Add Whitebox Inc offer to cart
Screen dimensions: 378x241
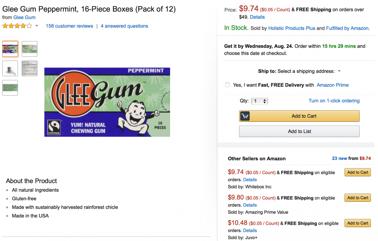[358, 172]
